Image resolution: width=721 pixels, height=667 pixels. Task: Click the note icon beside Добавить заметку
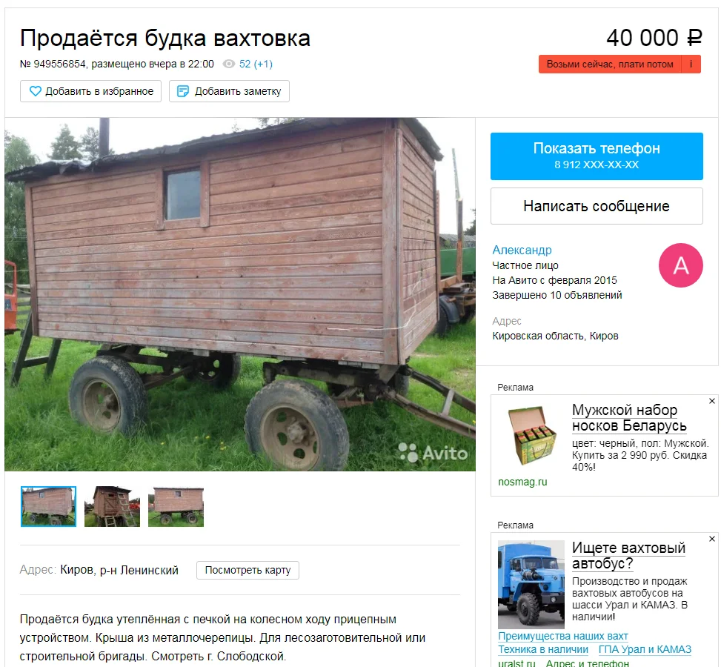[x=183, y=91]
